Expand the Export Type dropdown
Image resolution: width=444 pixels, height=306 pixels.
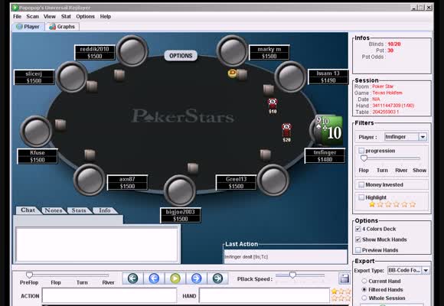point(426,270)
